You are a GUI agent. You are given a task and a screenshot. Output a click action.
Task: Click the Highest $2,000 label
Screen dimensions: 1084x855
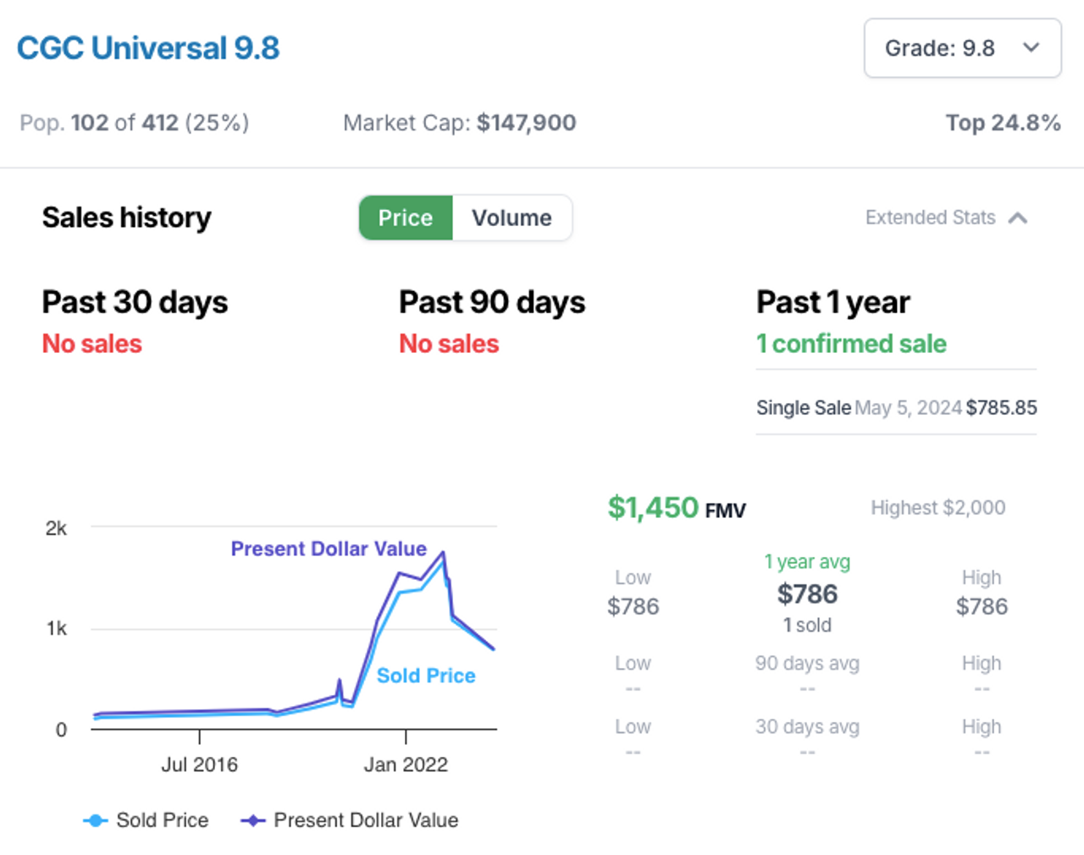pyautogui.click(x=938, y=508)
